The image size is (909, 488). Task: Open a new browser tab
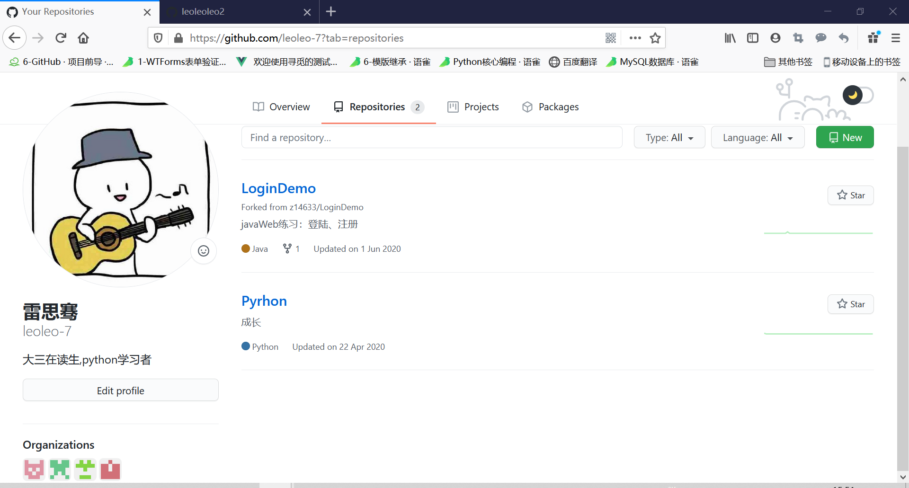tap(331, 11)
